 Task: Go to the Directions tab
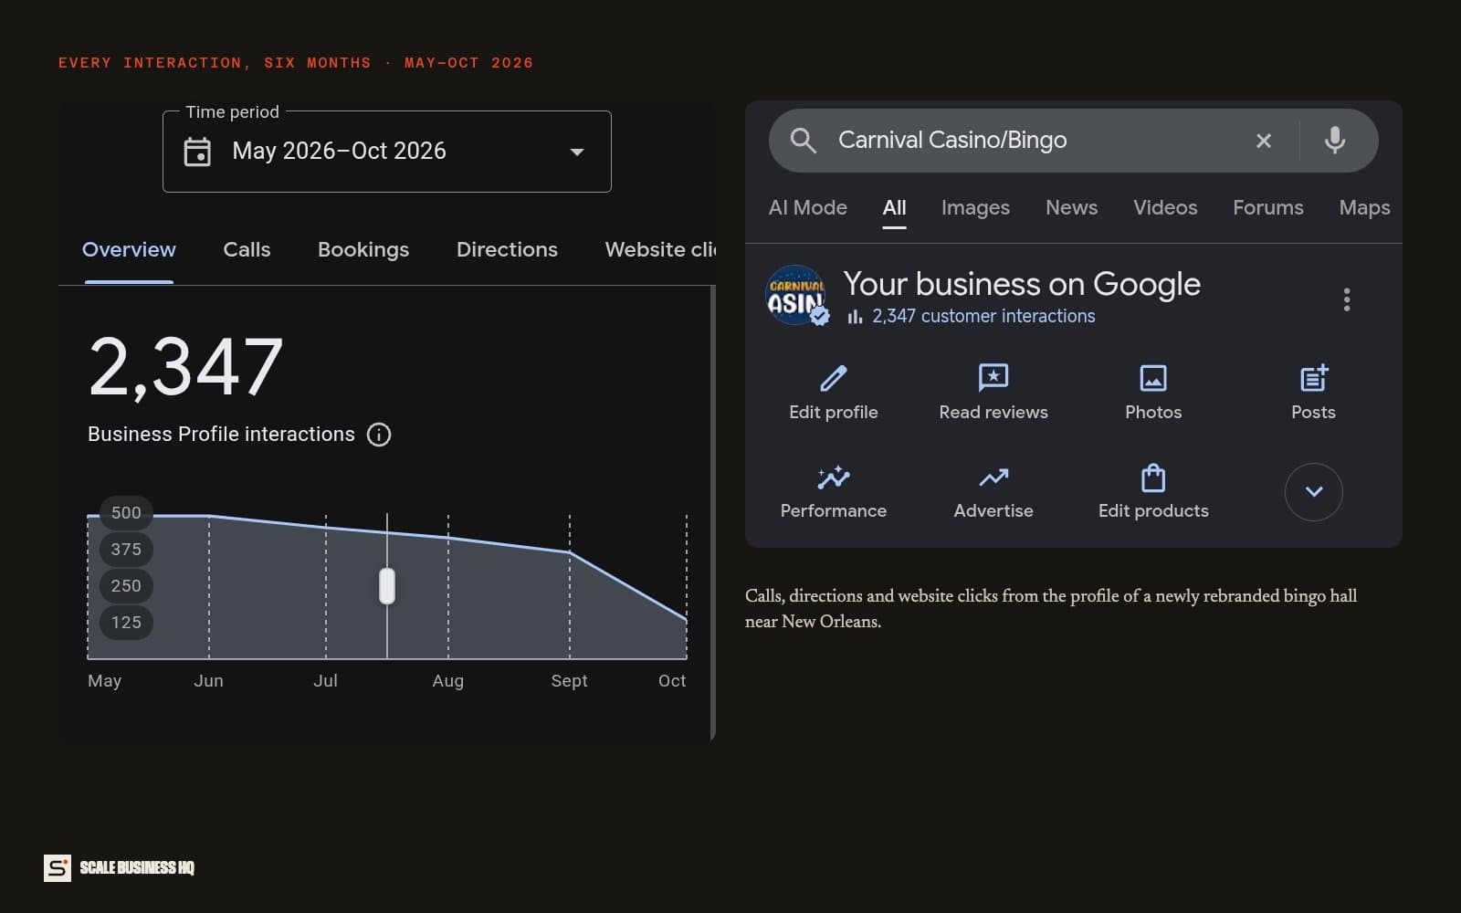pos(507,249)
